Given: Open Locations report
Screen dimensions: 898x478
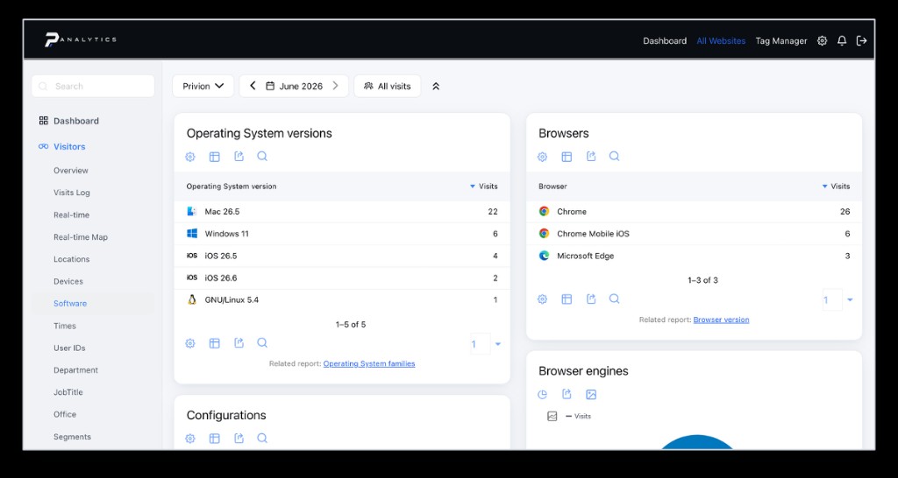Looking at the screenshot, I should tap(72, 259).
